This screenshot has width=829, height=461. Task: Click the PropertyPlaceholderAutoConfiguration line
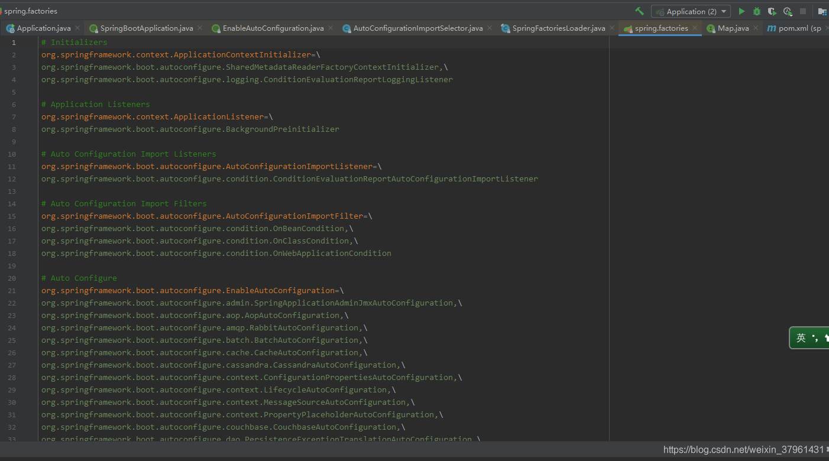[x=242, y=414]
